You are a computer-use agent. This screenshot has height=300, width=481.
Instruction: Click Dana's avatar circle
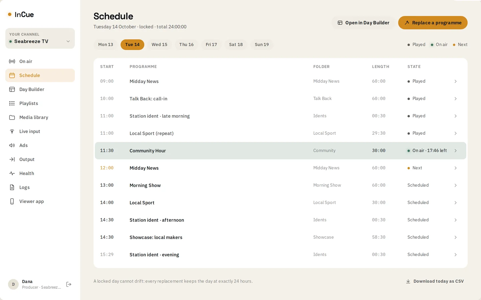point(13,284)
